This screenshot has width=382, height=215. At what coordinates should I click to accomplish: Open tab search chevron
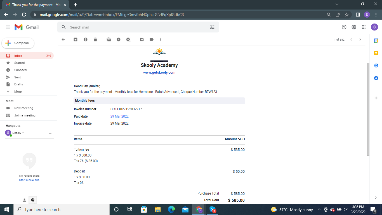tap(337, 4)
